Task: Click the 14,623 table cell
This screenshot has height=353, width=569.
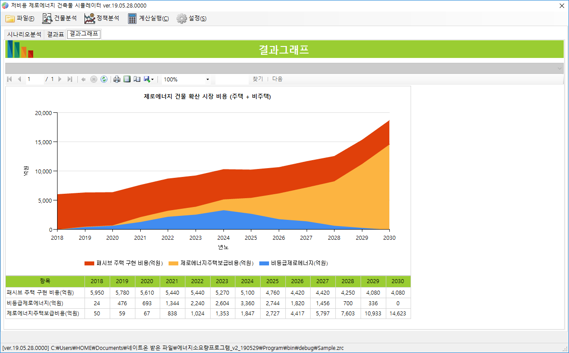Action: click(x=398, y=314)
